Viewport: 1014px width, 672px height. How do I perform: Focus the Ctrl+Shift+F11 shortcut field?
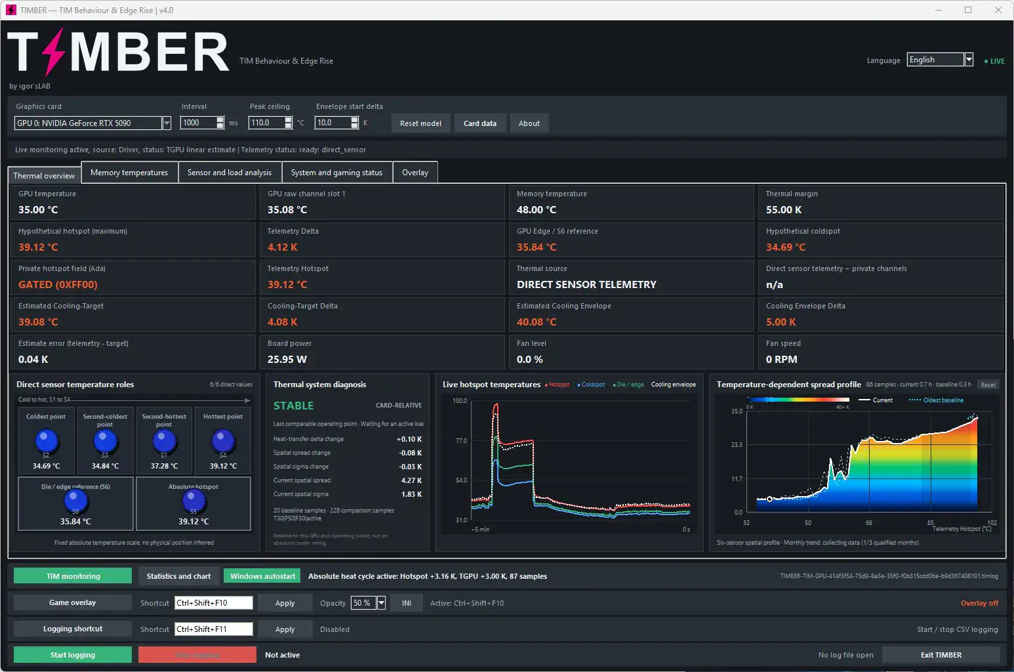tap(213, 629)
